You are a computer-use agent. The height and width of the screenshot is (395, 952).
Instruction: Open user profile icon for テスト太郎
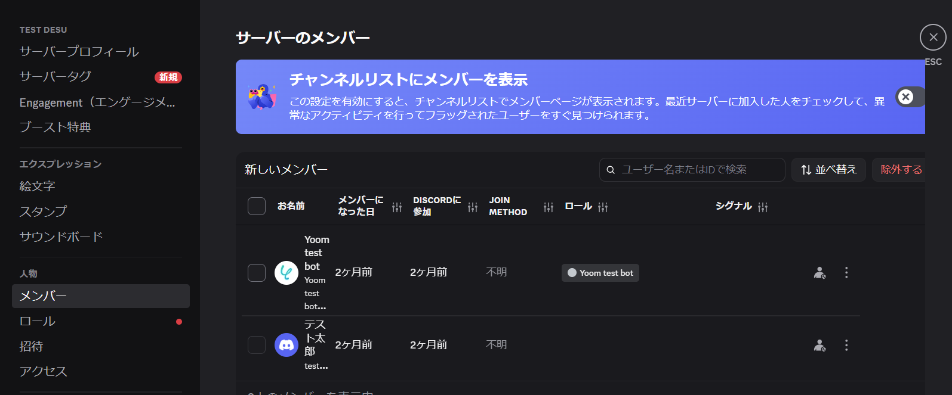tap(820, 346)
